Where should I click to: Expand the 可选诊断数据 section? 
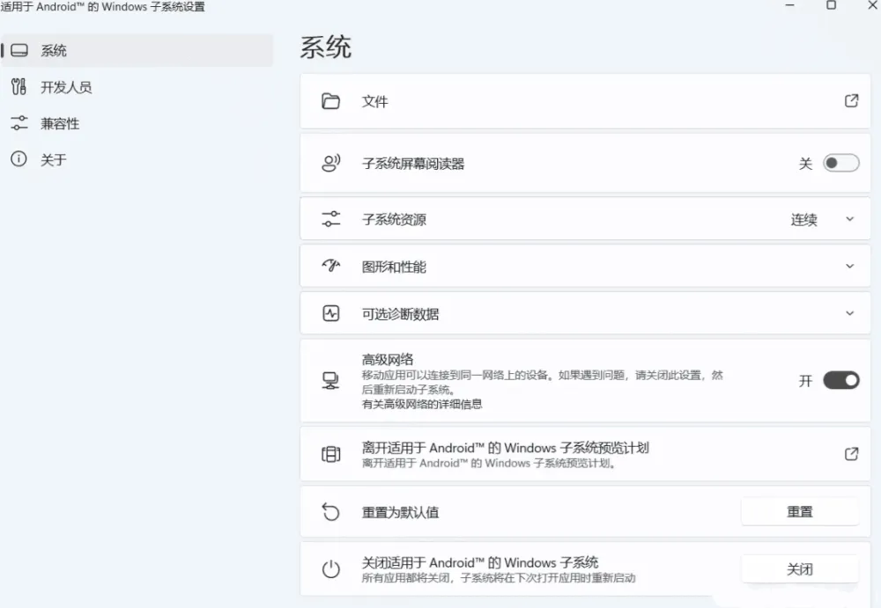(x=850, y=313)
